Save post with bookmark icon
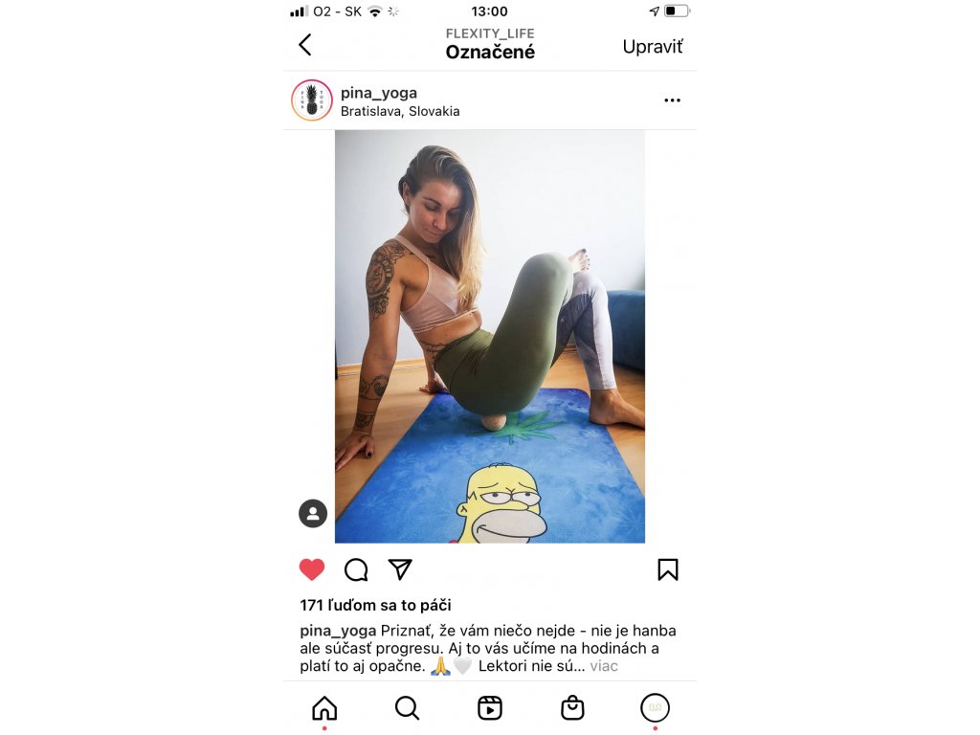This screenshot has height=735, width=980. [x=667, y=569]
